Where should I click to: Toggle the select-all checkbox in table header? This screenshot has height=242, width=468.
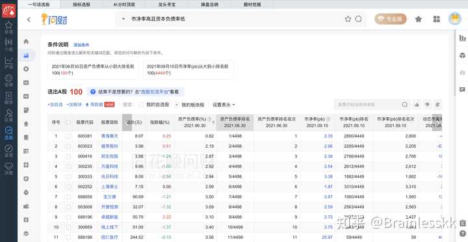tap(69, 122)
